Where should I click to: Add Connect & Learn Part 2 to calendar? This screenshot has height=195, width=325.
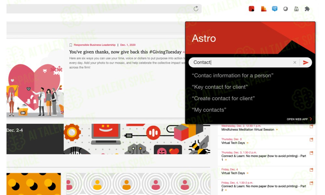(311, 183)
